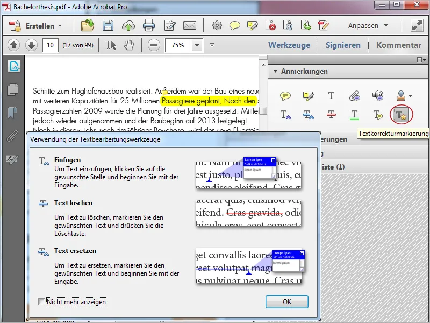
Task: Open attachments paperclip panel in sidebar
Action: pos(12,136)
